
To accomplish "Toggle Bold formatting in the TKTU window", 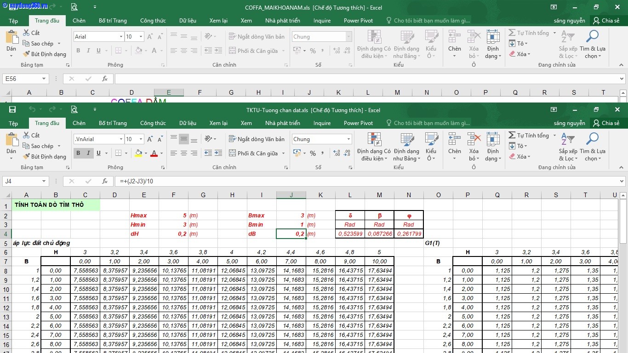I will (x=78, y=153).
